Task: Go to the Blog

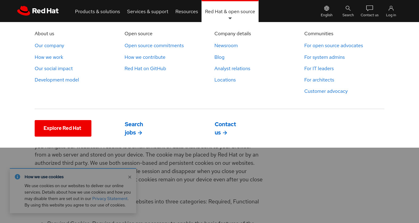Action: (x=219, y=57)
